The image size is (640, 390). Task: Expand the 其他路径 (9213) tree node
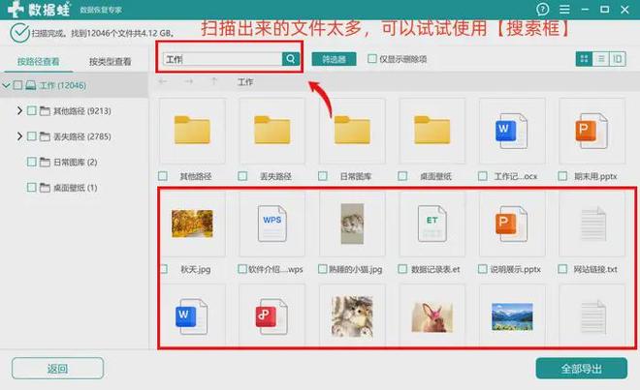click(x=19, y=110)
